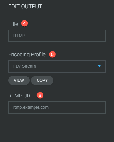
Task: Focus the RTMP URL input field
Action: [x=57, y=107]
